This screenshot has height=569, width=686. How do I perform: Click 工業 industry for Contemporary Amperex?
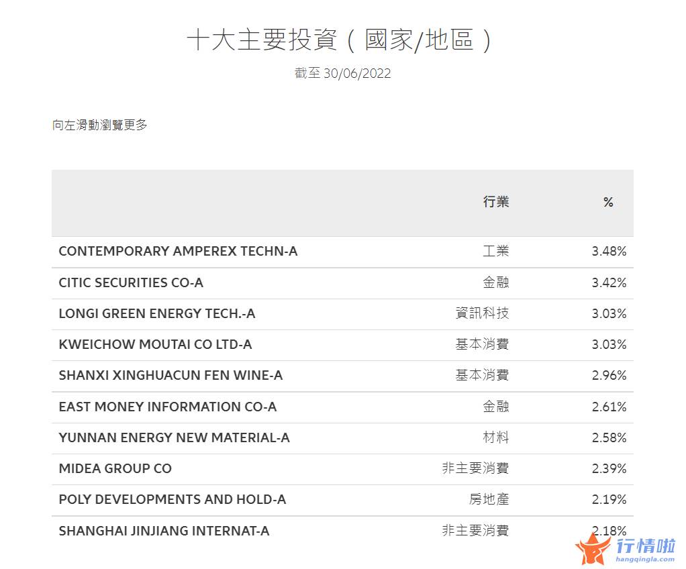(495, 251)
